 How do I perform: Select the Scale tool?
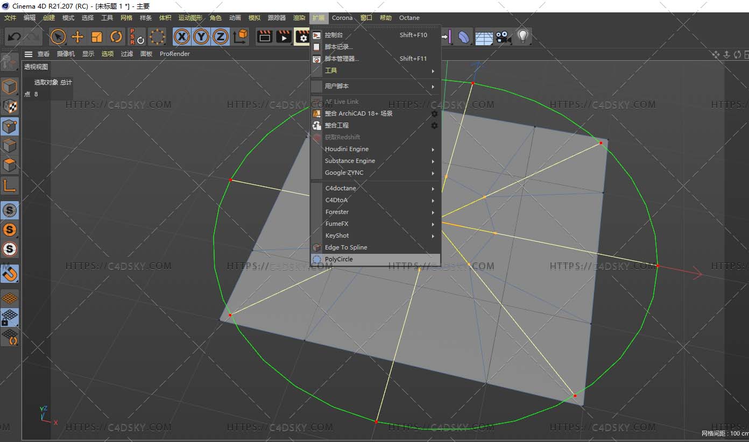[97, 37]
